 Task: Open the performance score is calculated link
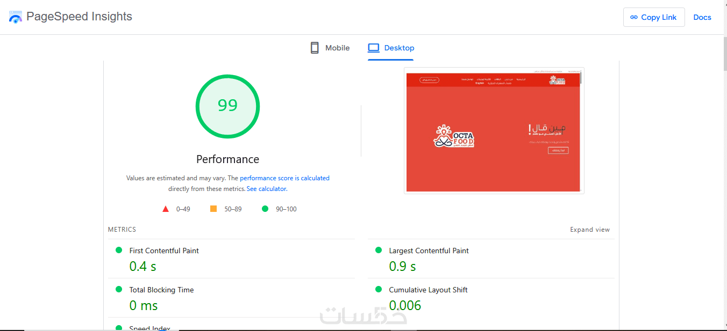click(x=284, y=178)
